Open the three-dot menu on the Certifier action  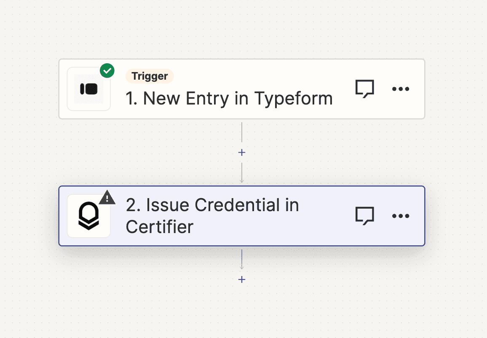pos(401,215)
